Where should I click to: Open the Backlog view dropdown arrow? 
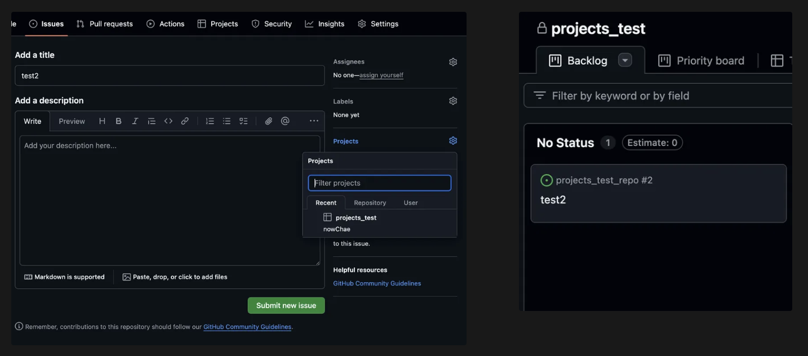coord(625,60)
